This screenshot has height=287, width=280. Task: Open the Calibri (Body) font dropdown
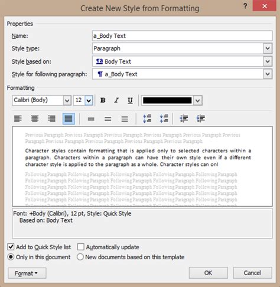[67, 100]
